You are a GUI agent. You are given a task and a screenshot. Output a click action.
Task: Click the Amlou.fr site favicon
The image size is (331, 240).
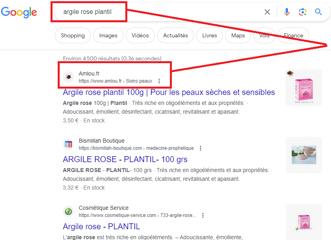pyautogui.click(x=68, y=77)
